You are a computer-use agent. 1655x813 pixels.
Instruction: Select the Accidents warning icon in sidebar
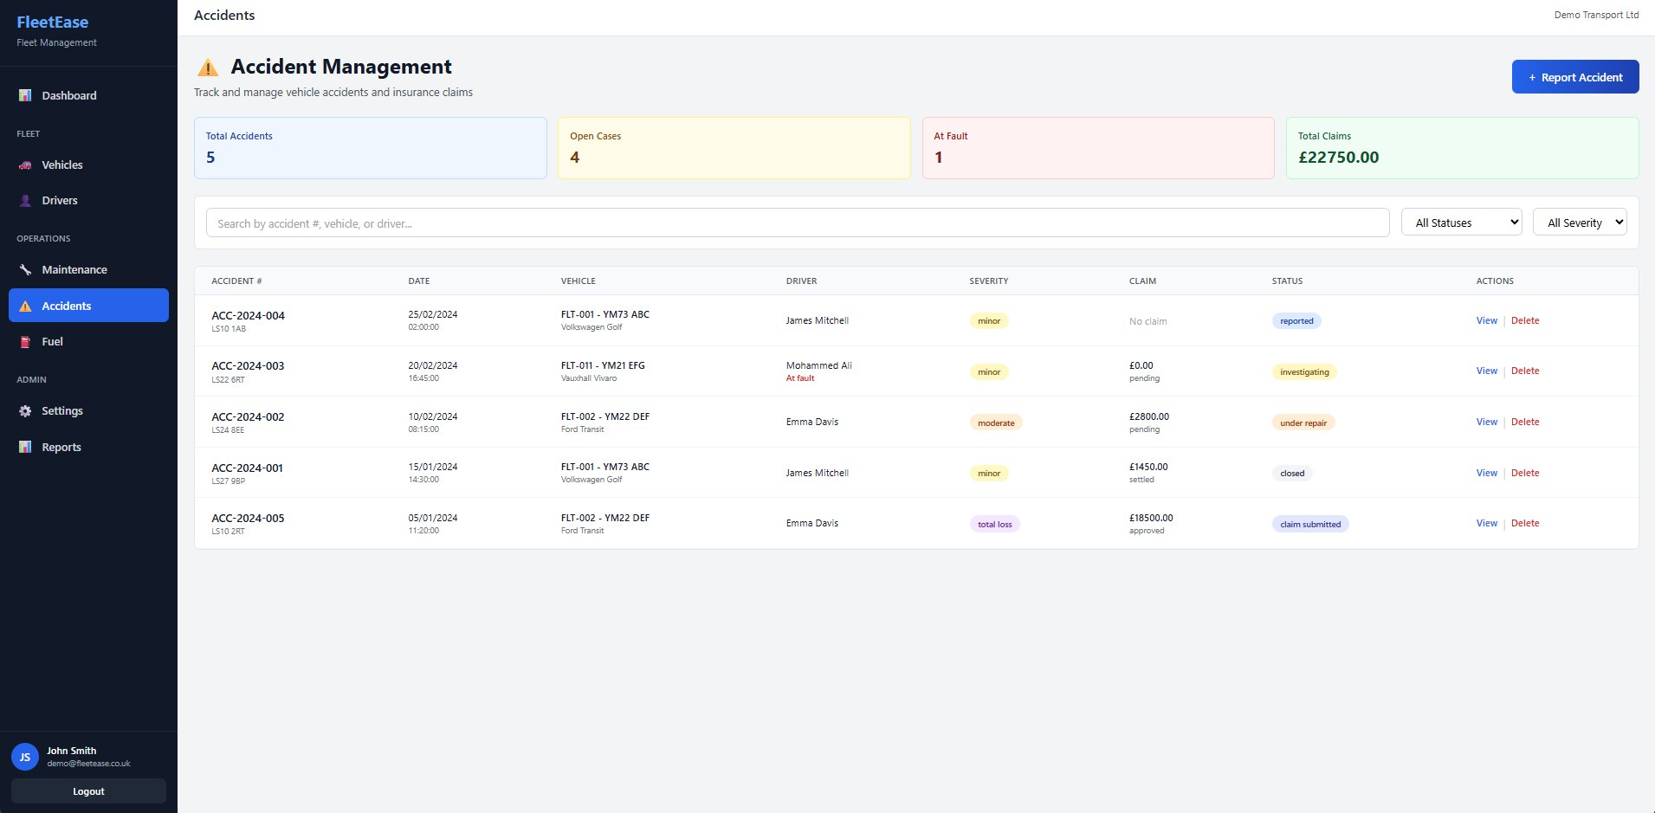24,306
